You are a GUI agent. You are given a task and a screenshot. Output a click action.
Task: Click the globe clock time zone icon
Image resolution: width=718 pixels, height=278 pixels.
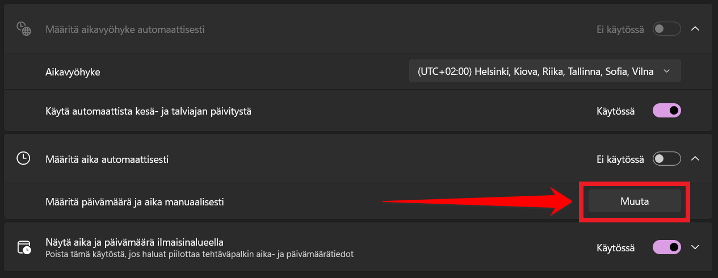23,29
